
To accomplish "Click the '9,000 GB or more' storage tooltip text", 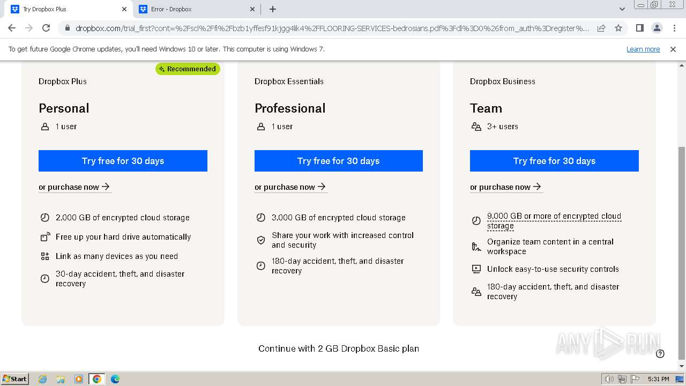I will (x=554, y=221).
